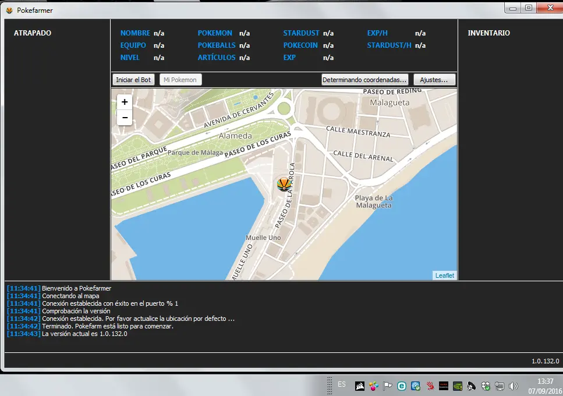
Task: Click the Parque de Málaga map label
Action: [195, 153]
